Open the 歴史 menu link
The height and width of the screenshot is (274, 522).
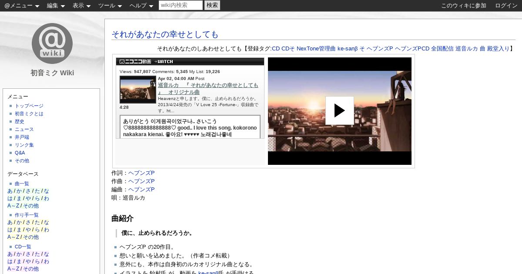tap(20, 121)
